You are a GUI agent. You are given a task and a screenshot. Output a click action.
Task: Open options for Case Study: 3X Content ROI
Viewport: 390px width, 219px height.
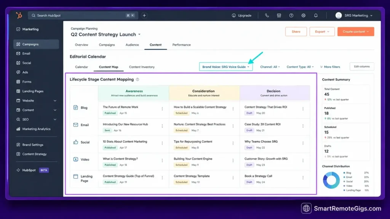click(303, 126)
